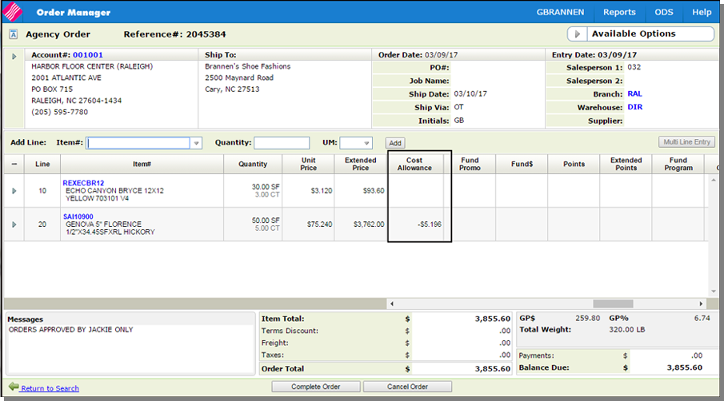Click the Complete Order button

316,387
